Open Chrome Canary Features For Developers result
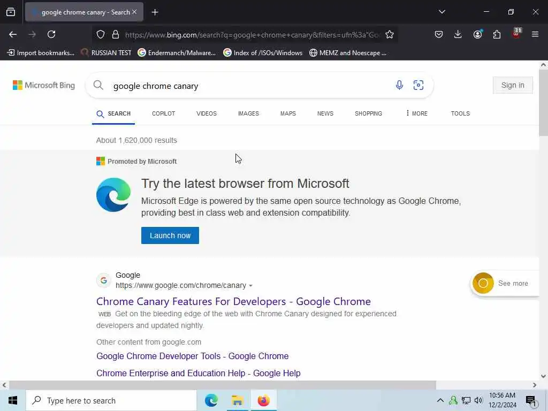548x411 pixels. (x=233, y=301)
